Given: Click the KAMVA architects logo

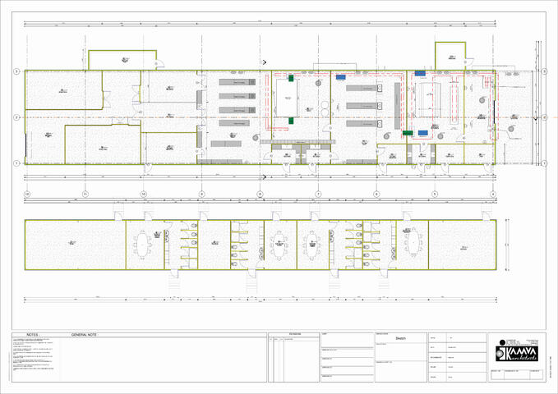Looking at the screenshot, I should pos(514,351).
